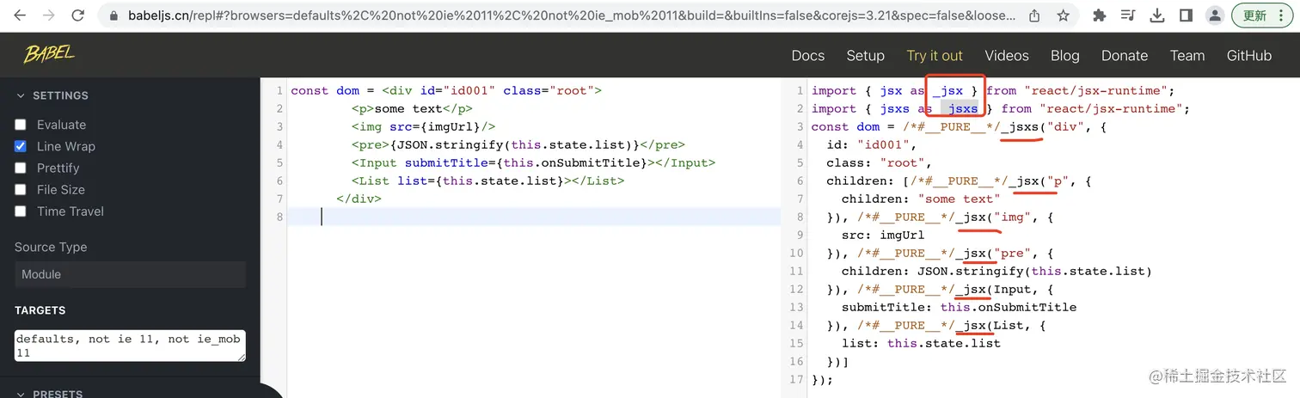Open the media control icon in toolbar
This screenshot has height=398, width=1300.
[1128, 15]
